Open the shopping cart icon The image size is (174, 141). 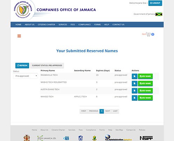click(x=148, y=34)
